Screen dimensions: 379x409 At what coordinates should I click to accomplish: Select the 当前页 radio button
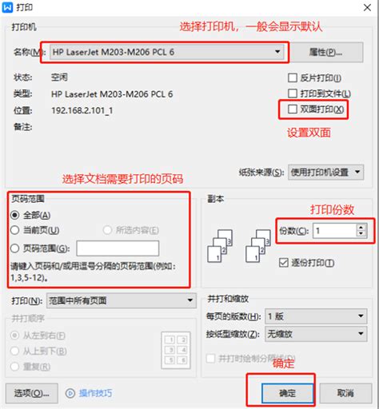15,230
